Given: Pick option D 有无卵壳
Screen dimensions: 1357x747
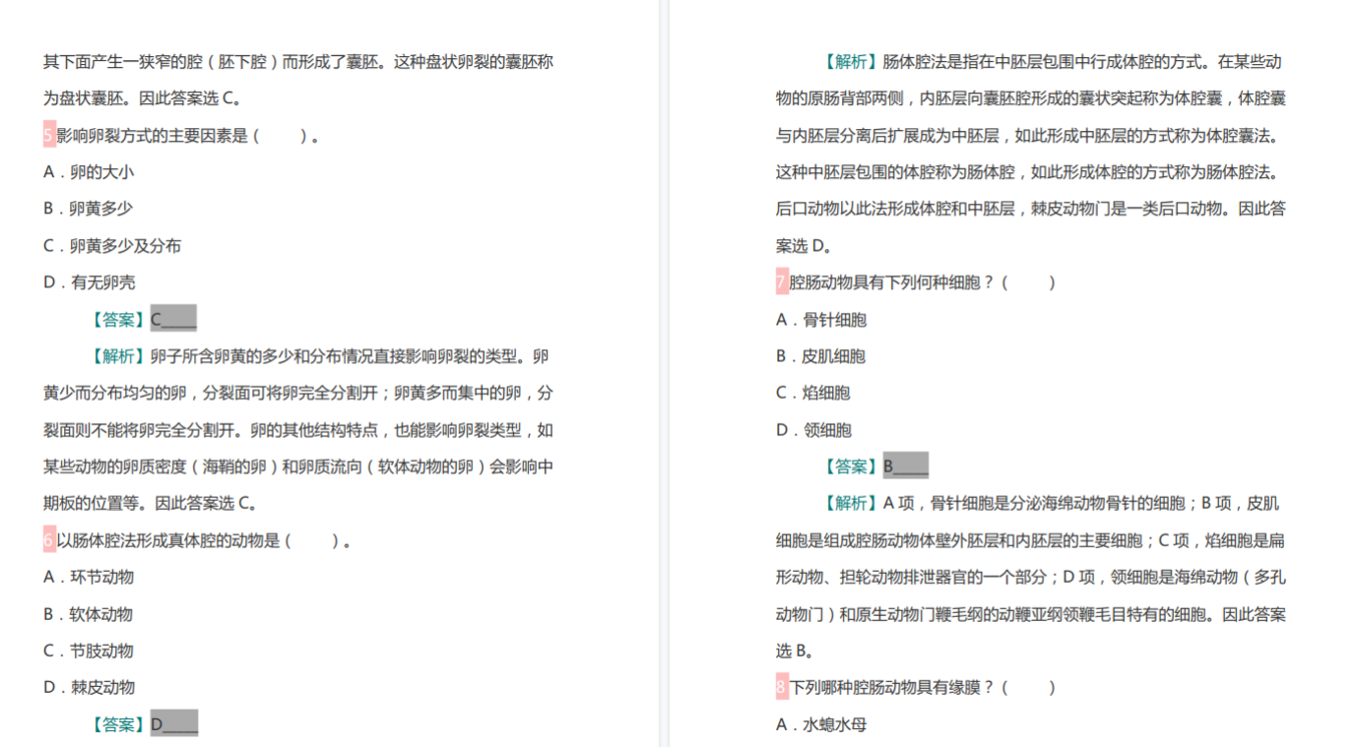Looking at the screenshot, I should (90, 282).
